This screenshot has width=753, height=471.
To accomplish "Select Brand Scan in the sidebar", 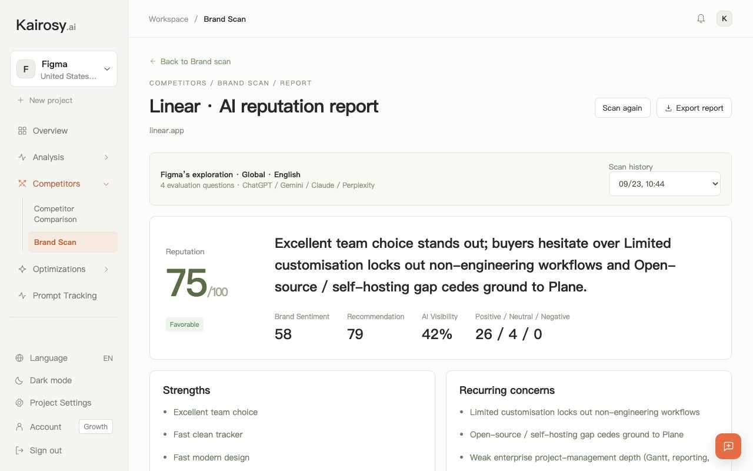I will pos(73,242).
